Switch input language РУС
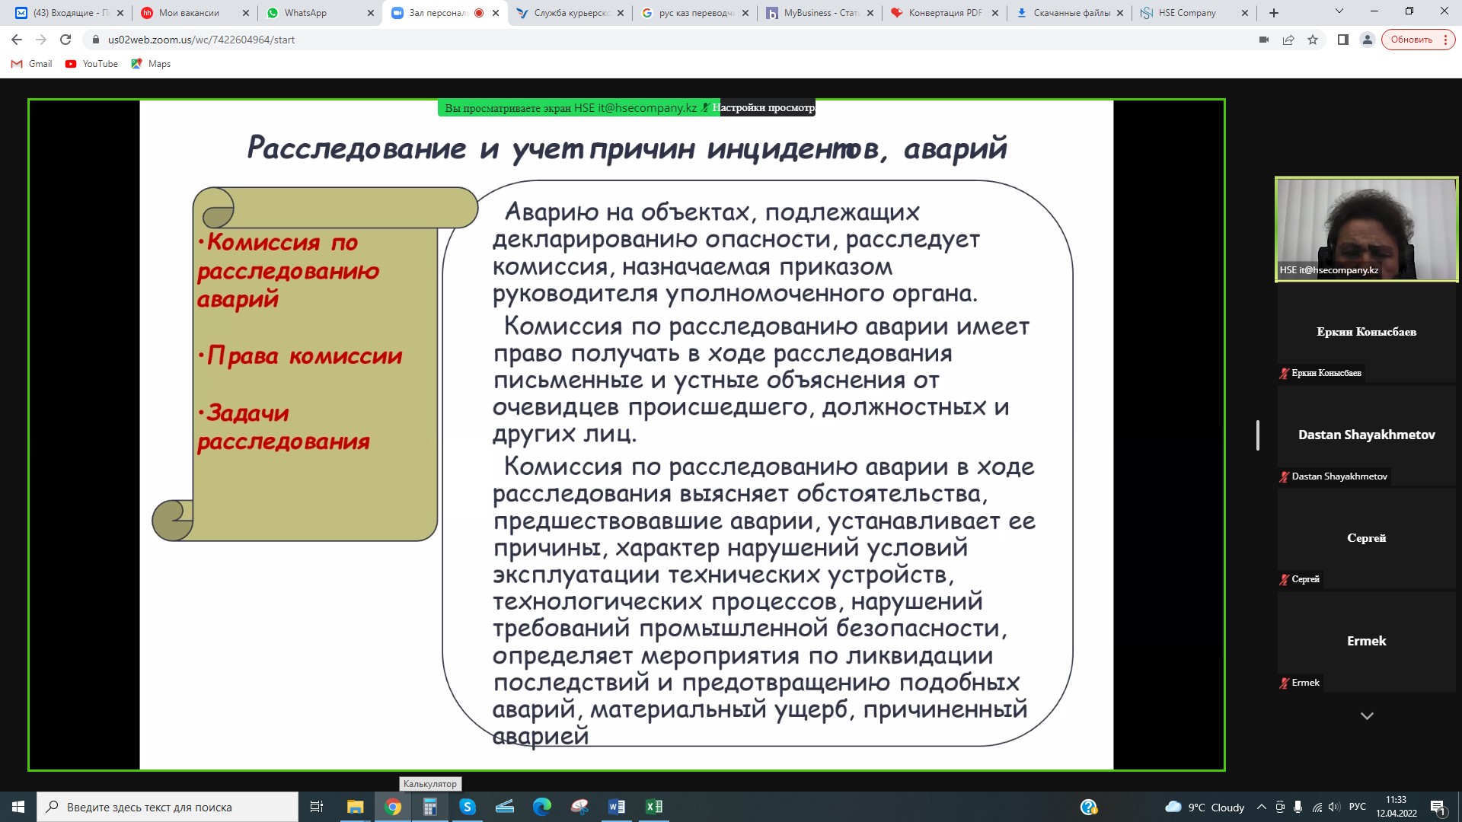The width and height of the screenshot is (1462, 822). pyautogui.click(x=1358, y=807)
